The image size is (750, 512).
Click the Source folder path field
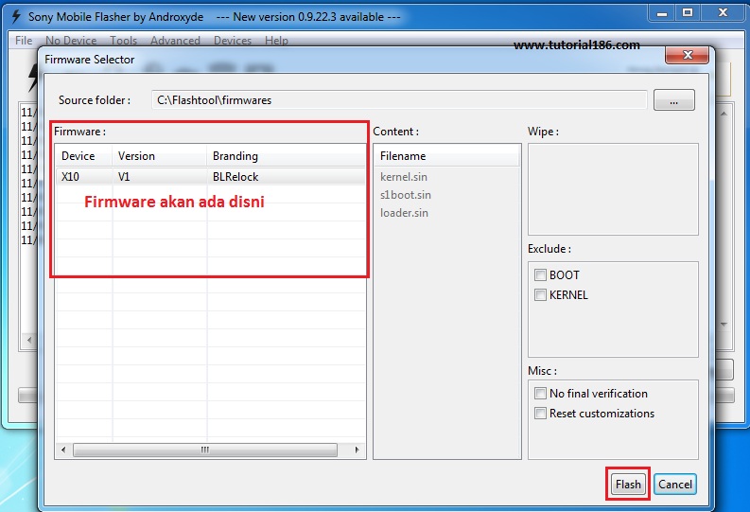[x=399, y=100]
